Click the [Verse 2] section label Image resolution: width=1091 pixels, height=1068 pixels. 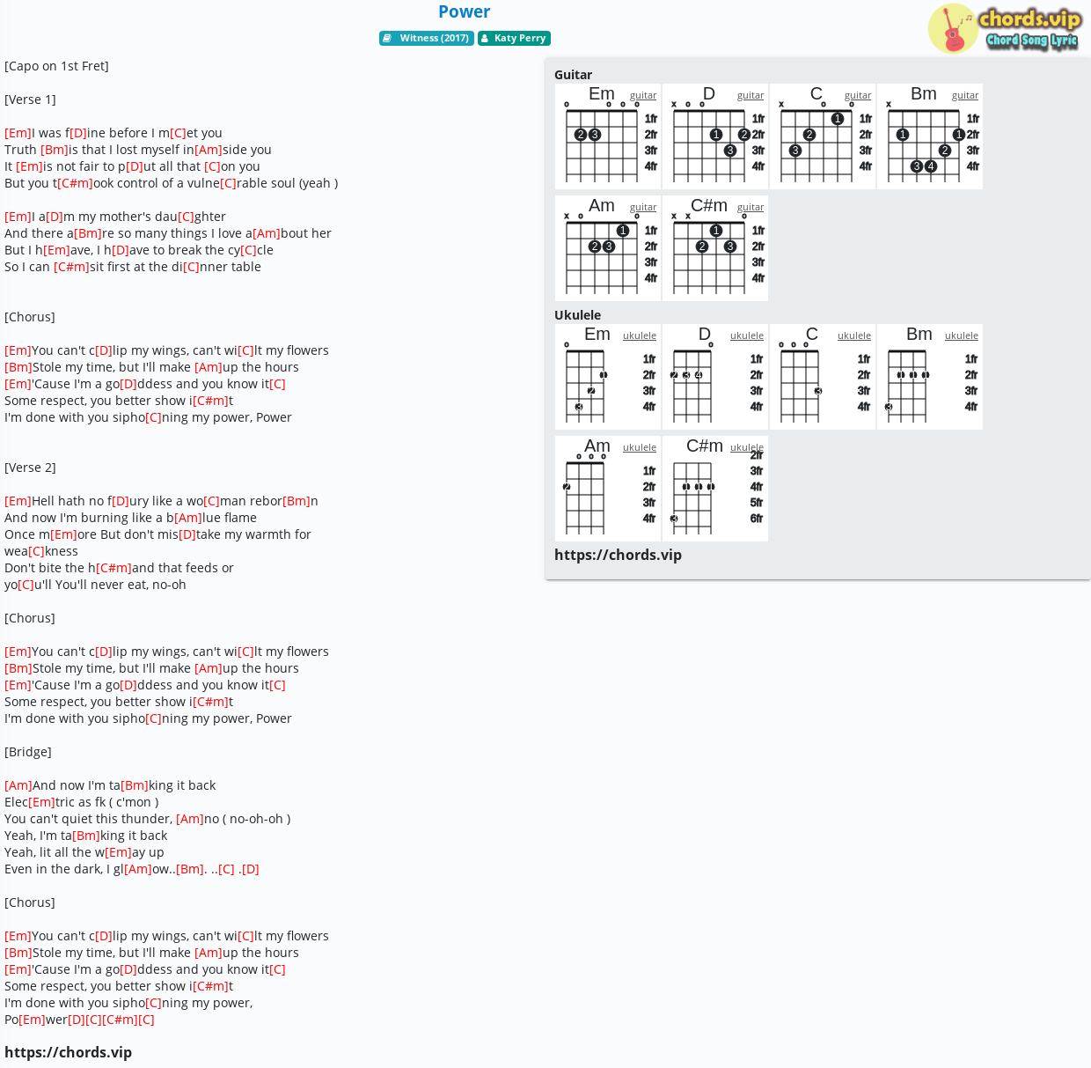[30, 468]
